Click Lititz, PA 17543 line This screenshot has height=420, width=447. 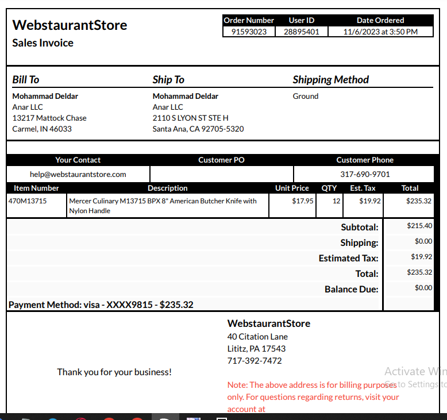256,349
